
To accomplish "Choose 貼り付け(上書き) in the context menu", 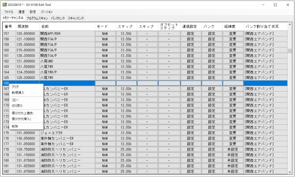I will [26, 113].
